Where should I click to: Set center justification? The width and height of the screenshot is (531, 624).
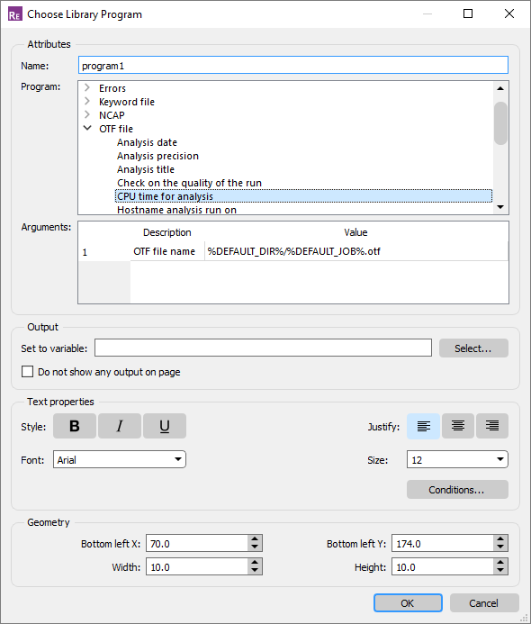pyautogui.click(x=457, y=426)
